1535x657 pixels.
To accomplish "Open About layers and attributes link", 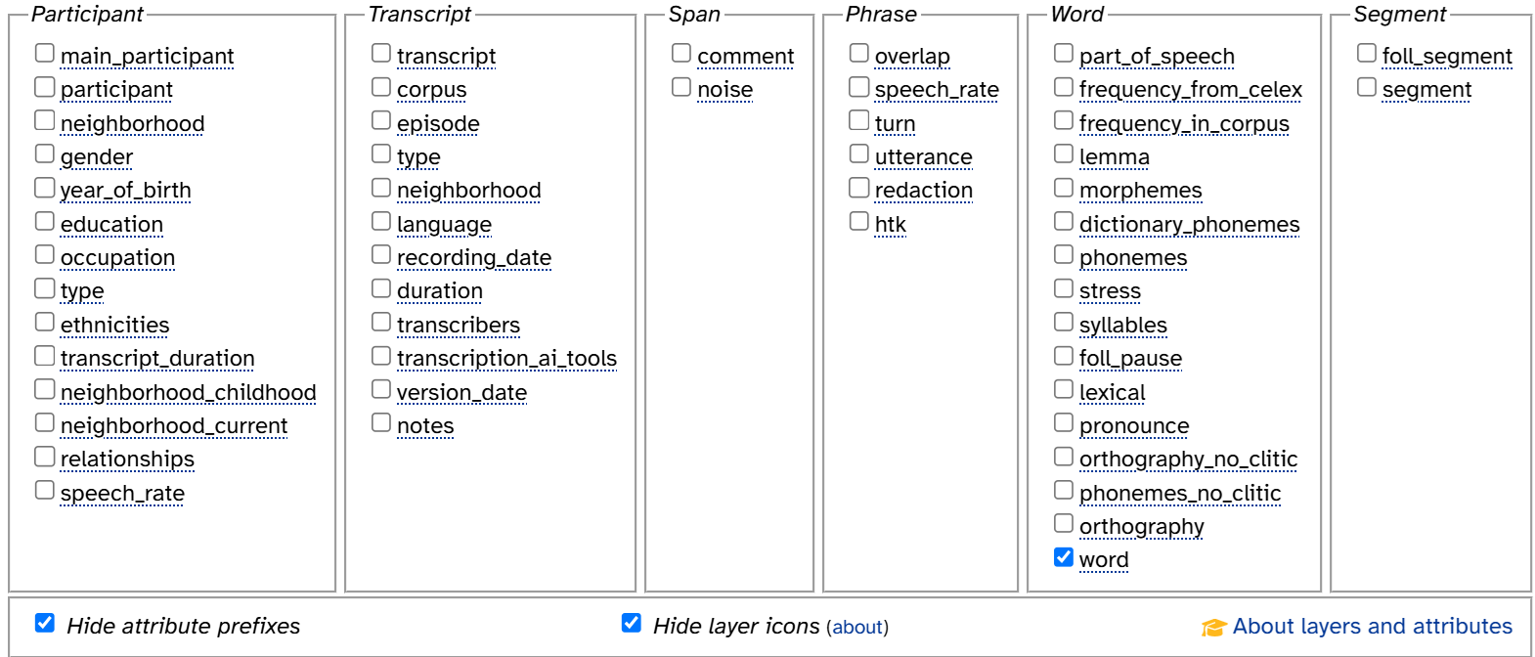I will (x=1372, y=626).
